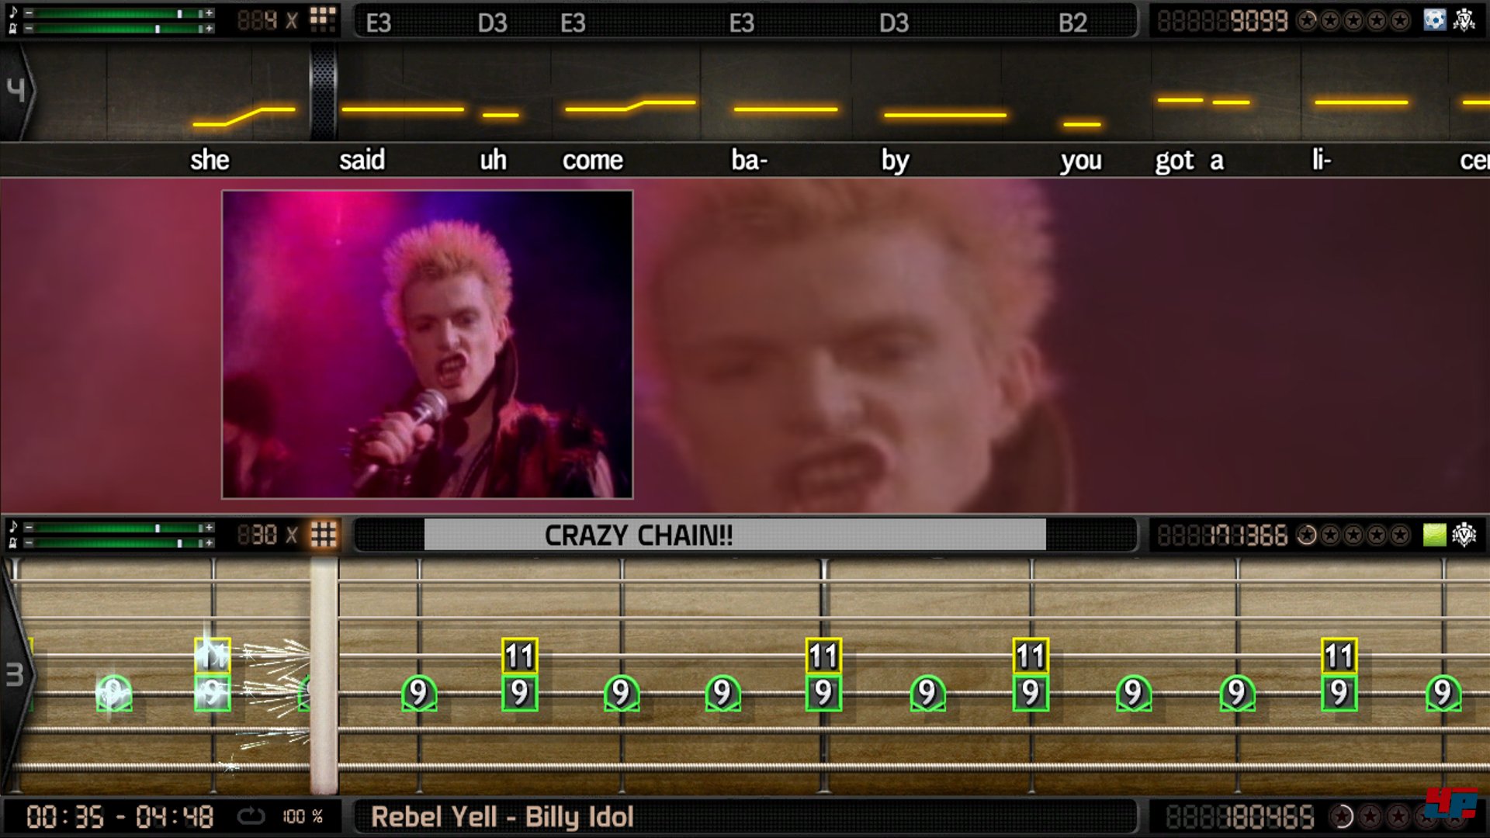Click the music video thumbnail of singer
The image size is (1490, 838).
(428, 345)
